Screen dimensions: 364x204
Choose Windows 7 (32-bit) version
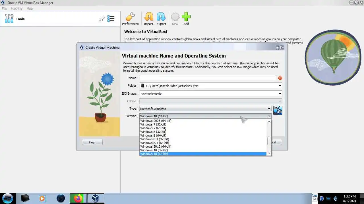click(203, 124)
